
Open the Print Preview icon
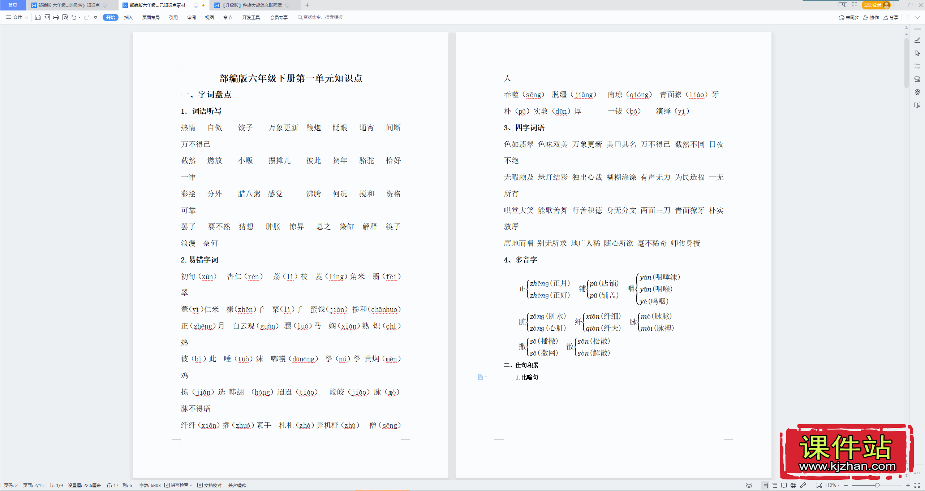pos(65,17)
